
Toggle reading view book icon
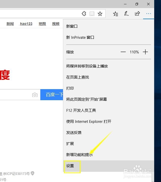click(x=92, y=14)
